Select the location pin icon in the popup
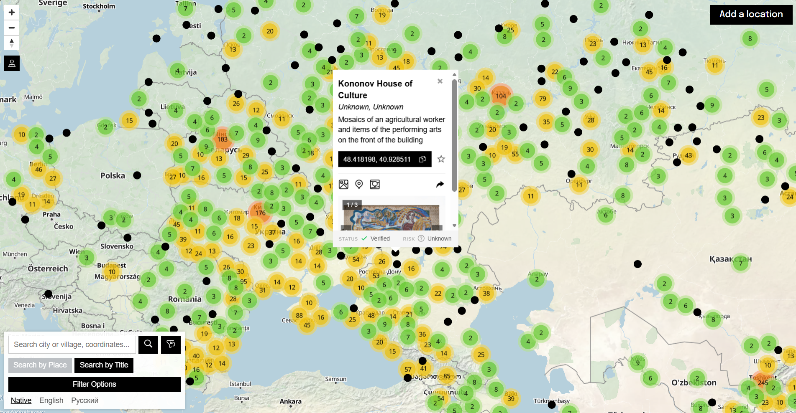The image size is (796, 413). point(359,184)
